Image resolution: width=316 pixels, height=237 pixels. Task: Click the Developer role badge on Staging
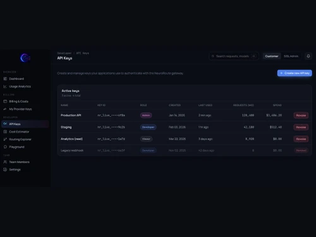click(x=149, y=127)
